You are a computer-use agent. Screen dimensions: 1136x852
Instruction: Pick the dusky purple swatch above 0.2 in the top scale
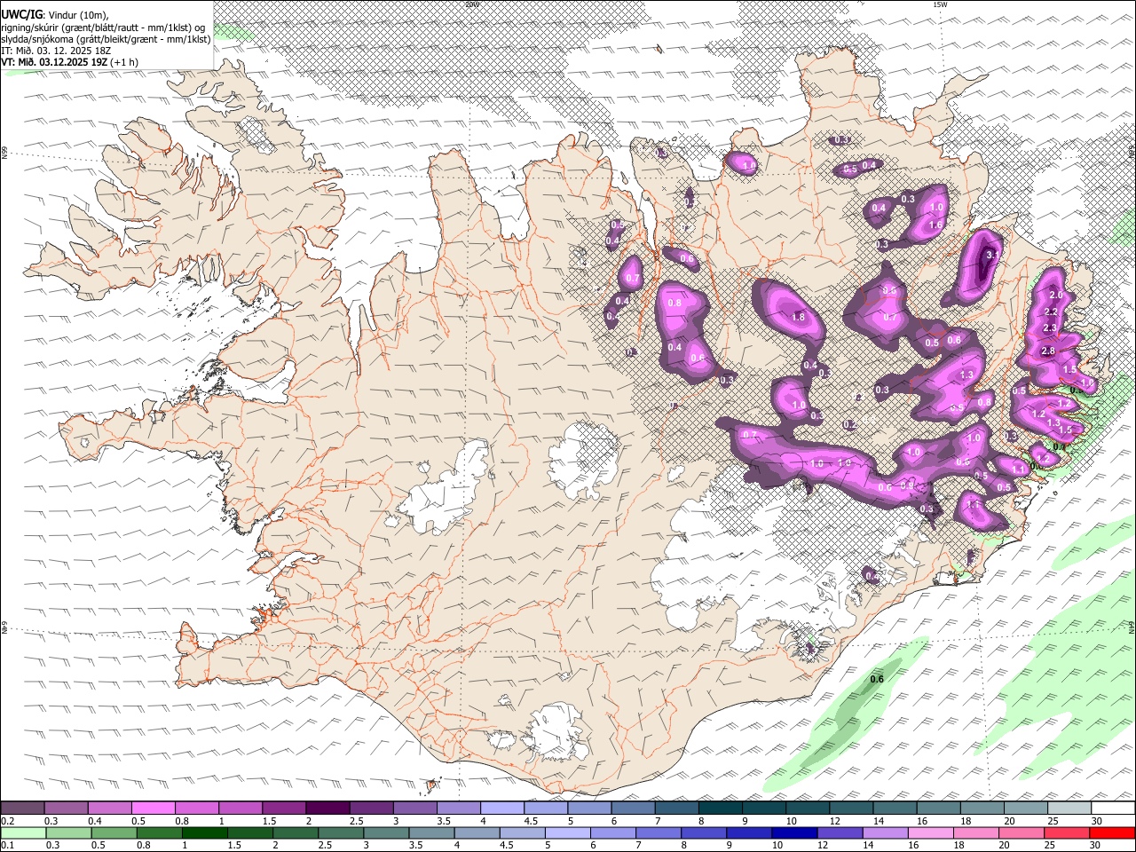pos(22,809)
